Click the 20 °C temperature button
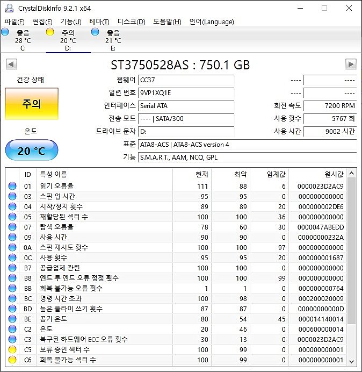Viewport: 362px width, 372px height. click(x=32, y=151)
